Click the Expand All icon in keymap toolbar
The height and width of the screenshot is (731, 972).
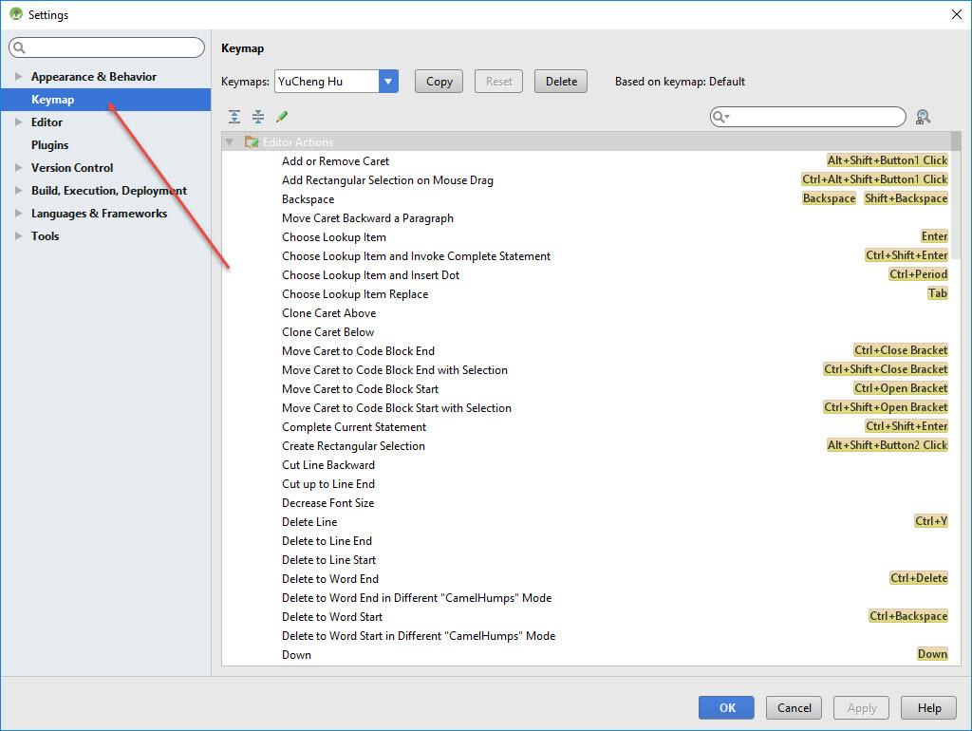tap(234, 117)
